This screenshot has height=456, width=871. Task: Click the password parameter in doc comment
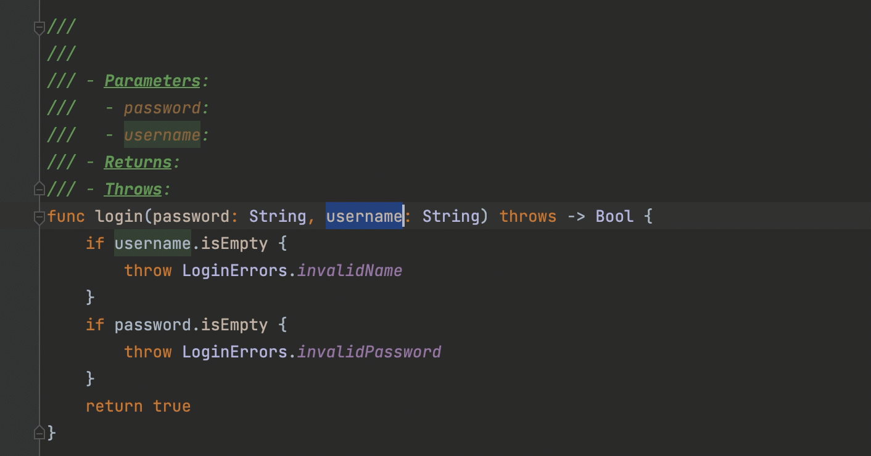click(162, 108)
